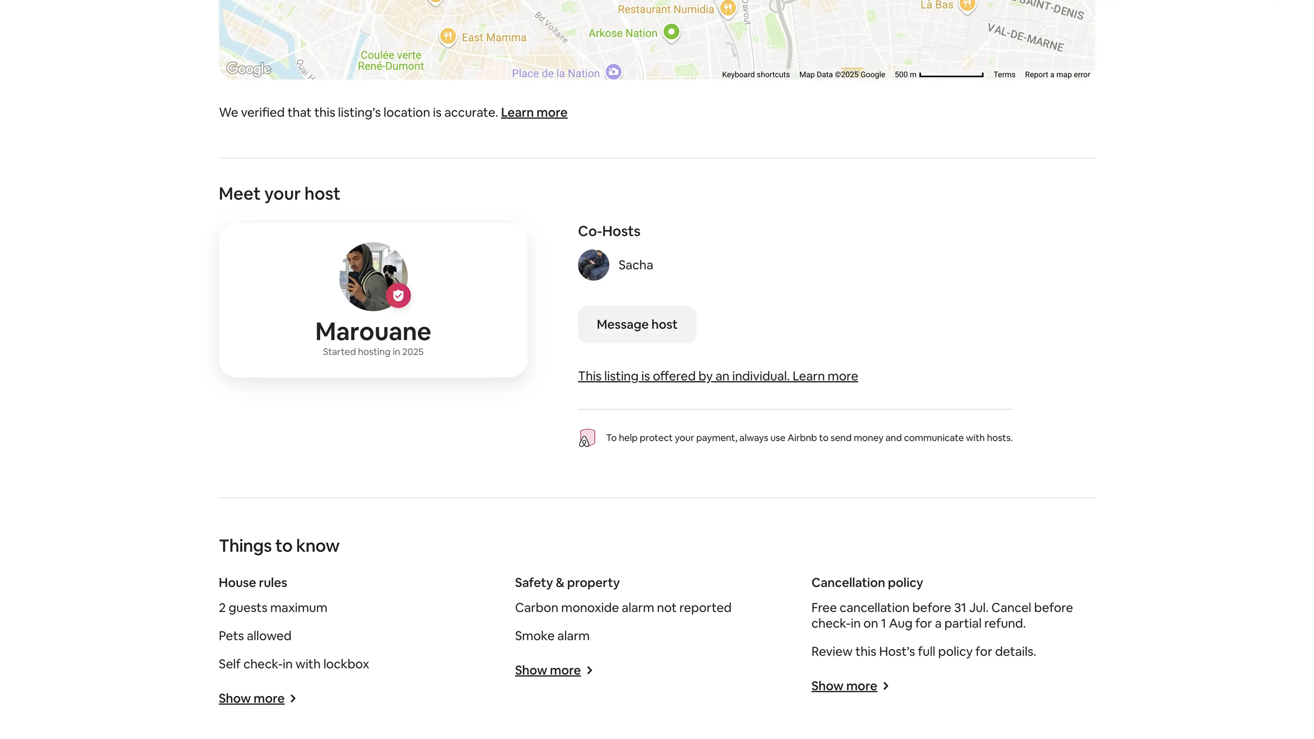1314x739 pixels.
Task: Click the Airbnb payment protection shield icon
Action: point(587,438)
